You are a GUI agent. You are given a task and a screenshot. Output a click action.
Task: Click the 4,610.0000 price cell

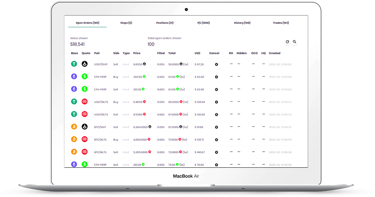point(142,140)
